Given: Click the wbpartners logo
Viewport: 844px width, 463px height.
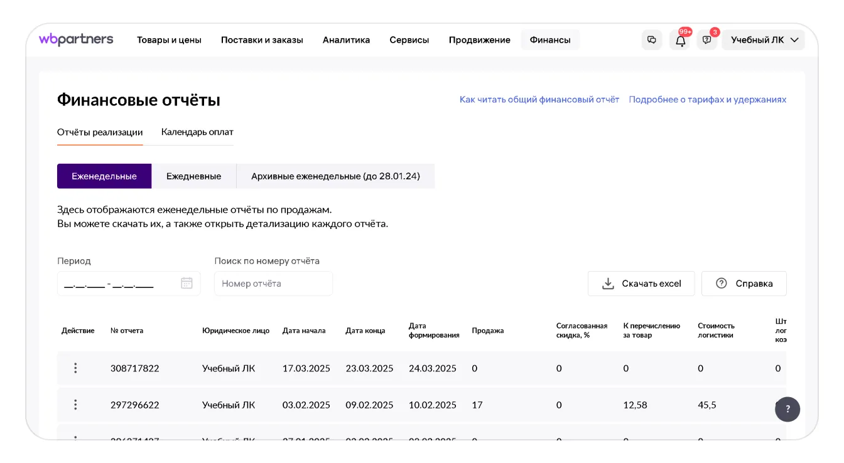Looking at the screenshot, I should [76, 40].
